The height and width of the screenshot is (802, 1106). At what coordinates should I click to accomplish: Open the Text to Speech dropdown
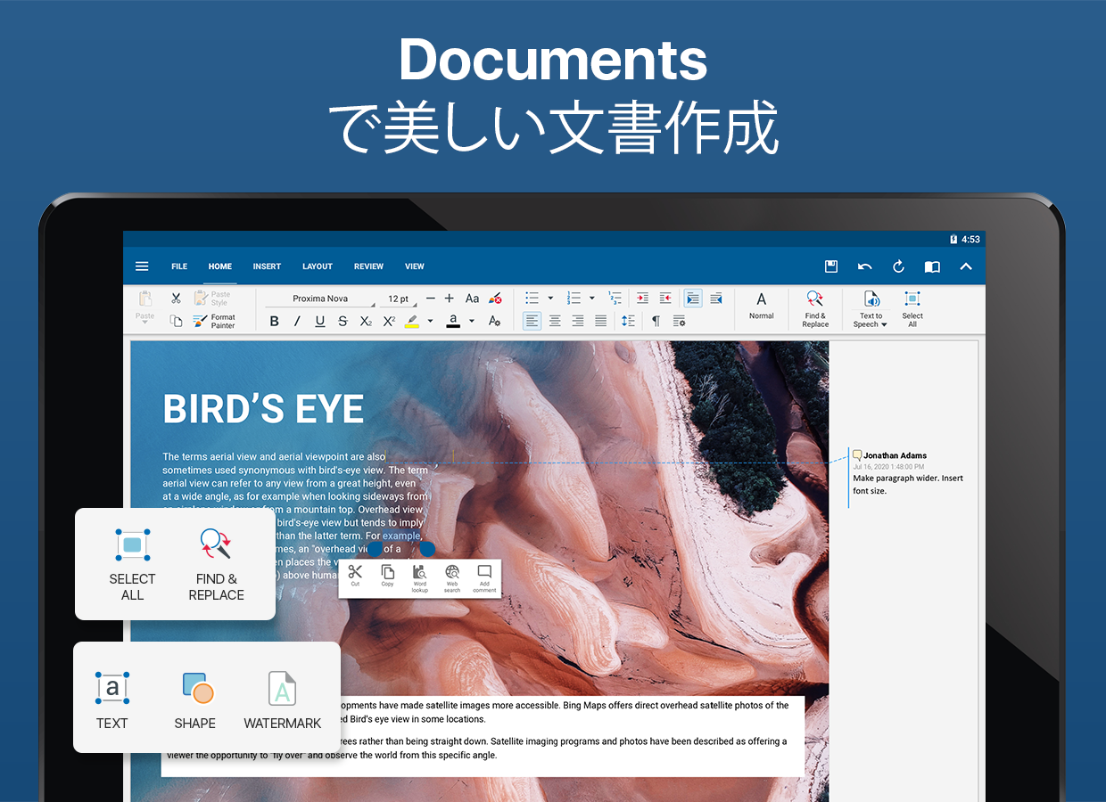pyautogui.click(x=871, y=308)
